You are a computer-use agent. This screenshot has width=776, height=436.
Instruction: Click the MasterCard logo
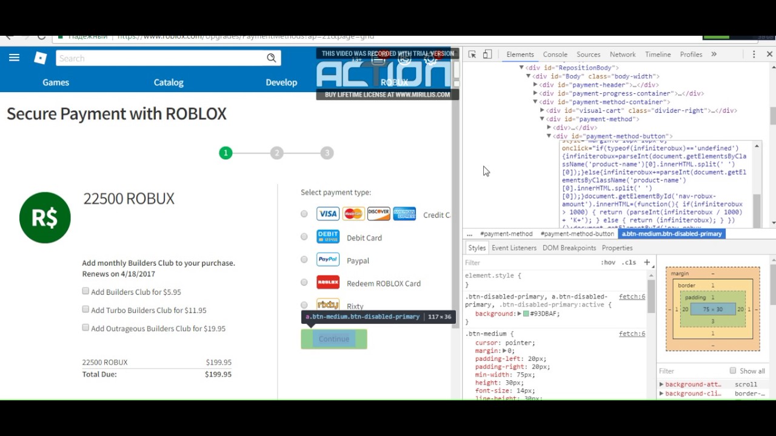tap(353, 214)
